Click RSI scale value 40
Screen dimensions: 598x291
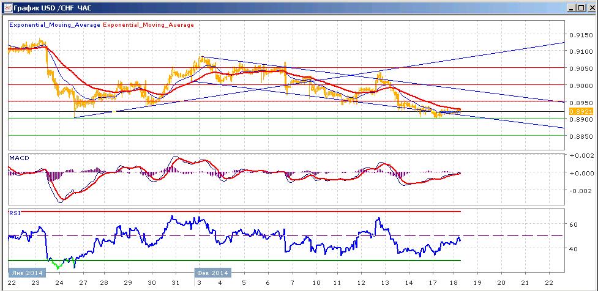point(573,249)
